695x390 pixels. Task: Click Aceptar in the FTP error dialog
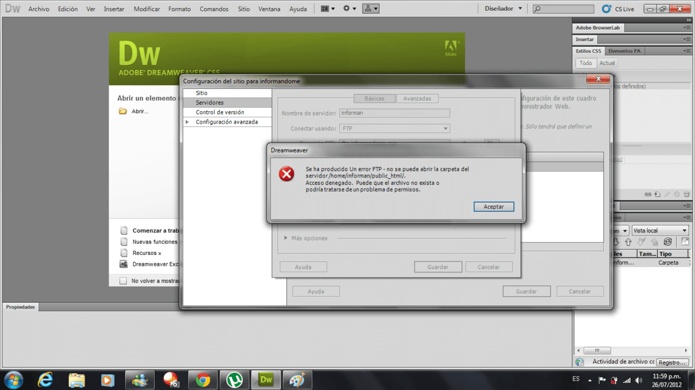(493, 207)
